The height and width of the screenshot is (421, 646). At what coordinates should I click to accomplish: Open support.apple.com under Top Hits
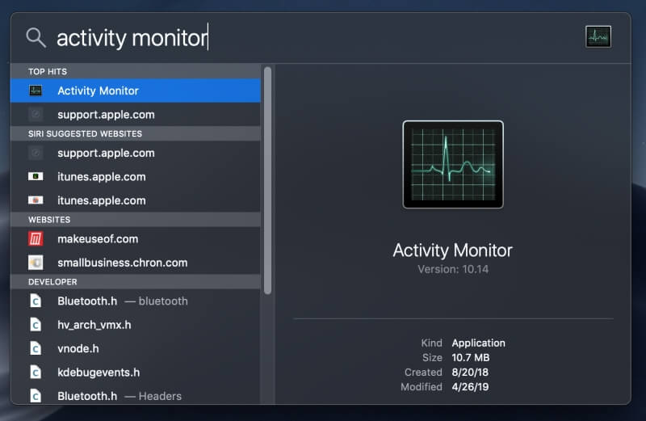(136, 114)
